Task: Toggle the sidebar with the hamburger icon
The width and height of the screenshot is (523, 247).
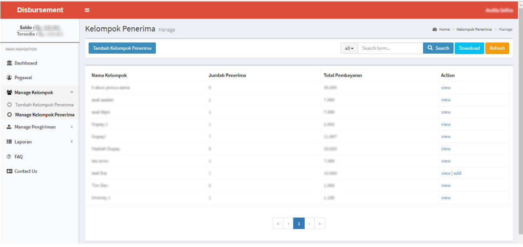Action: 87,10
